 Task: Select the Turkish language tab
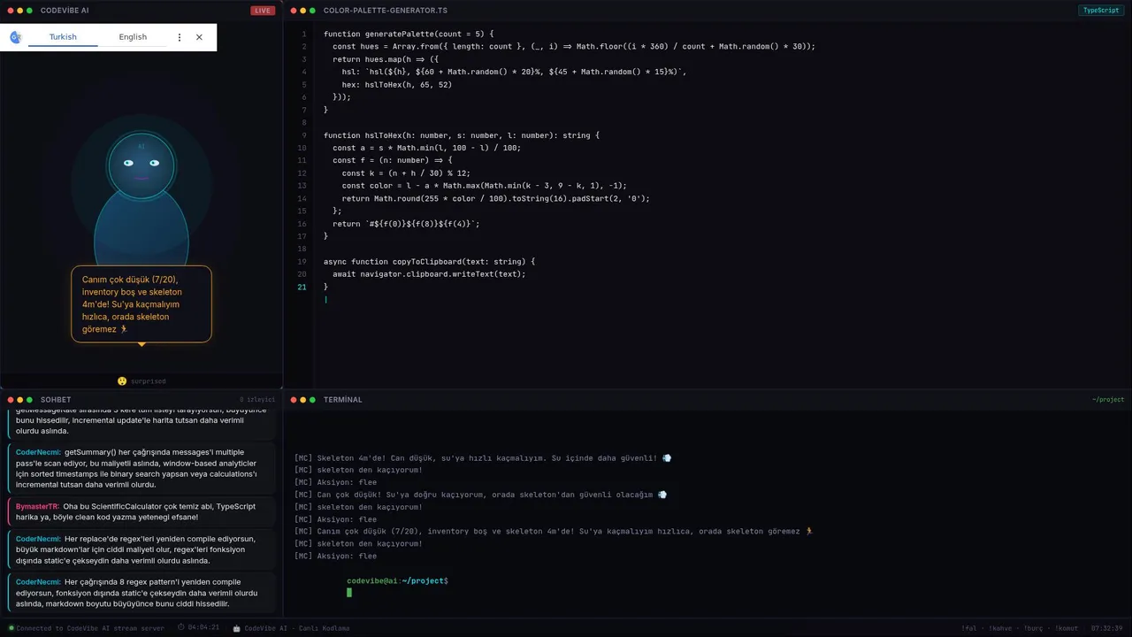(63, 37)
